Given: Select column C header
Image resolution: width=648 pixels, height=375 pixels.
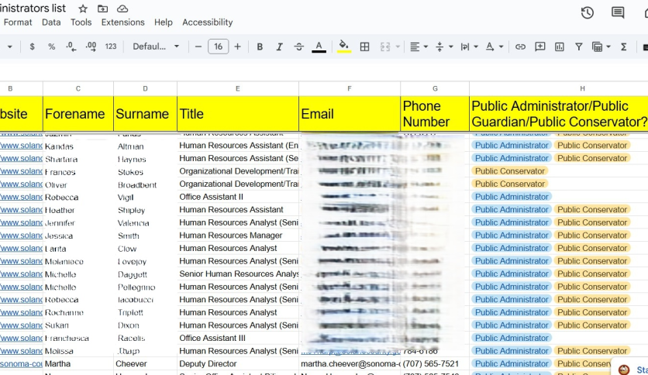Looking at the screenshot, I should [78, 88].
